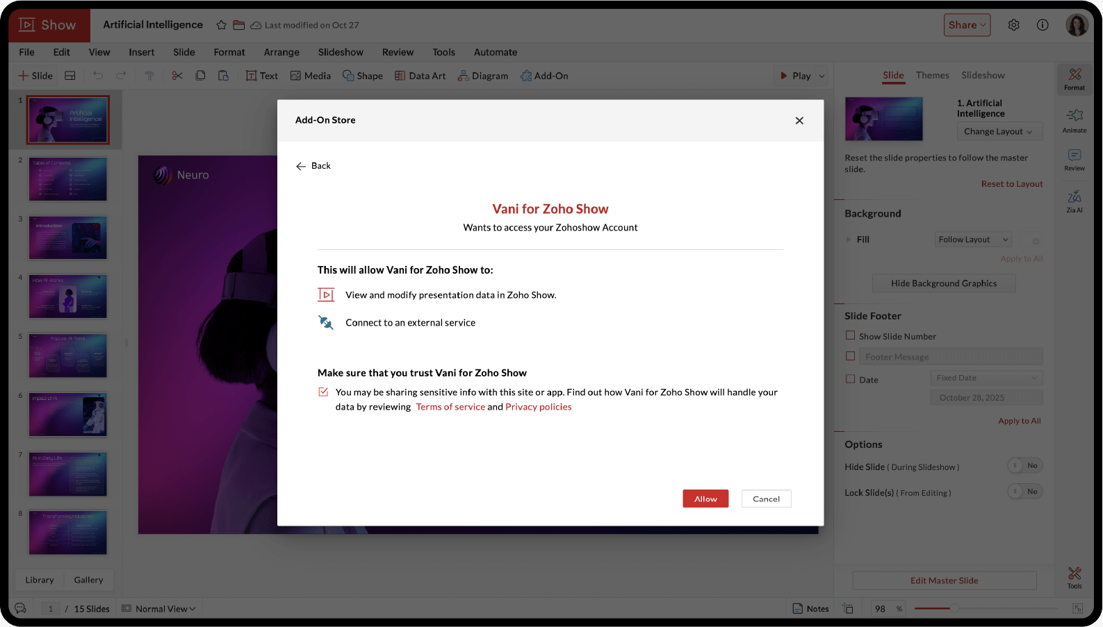Close the Add-On Store dialog
Viewport: 1103px width, 627px height.
tap(799, 120)
